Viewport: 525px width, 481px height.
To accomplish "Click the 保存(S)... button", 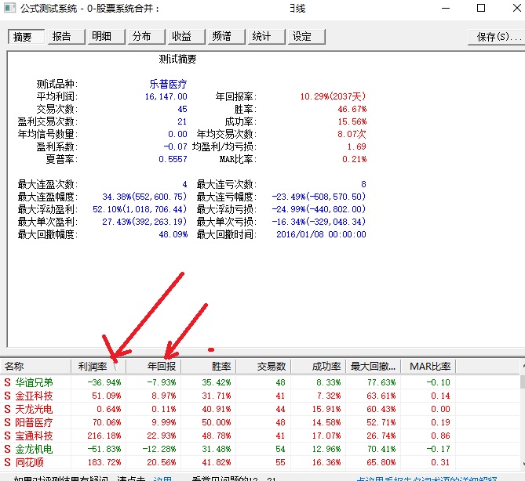I will 497,37.
